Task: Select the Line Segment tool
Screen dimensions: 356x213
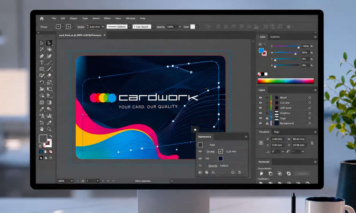Action: (49, 63)
